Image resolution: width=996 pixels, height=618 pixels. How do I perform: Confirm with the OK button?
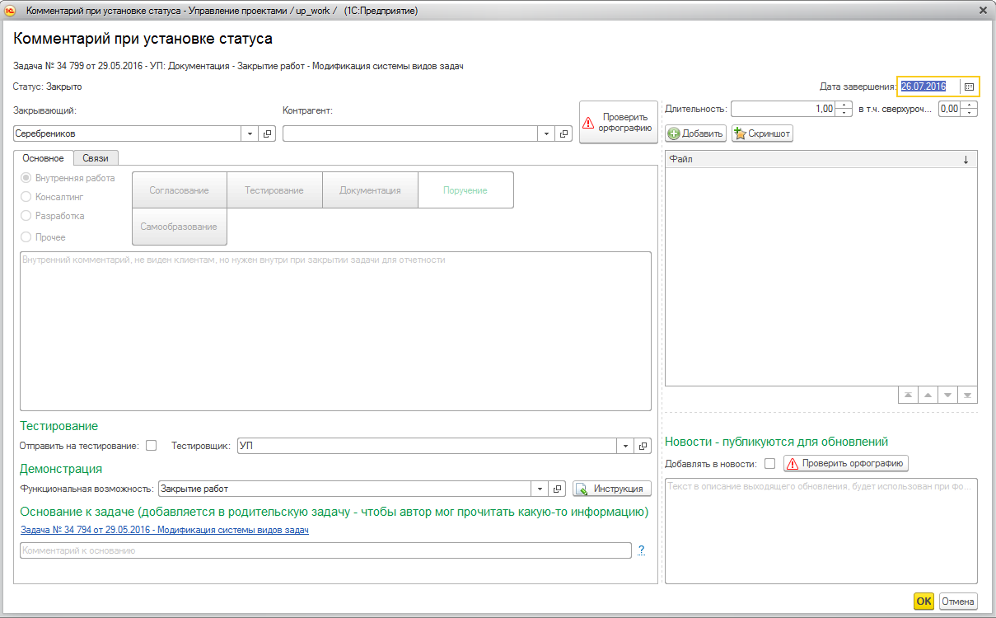click(x=924, y=602)
